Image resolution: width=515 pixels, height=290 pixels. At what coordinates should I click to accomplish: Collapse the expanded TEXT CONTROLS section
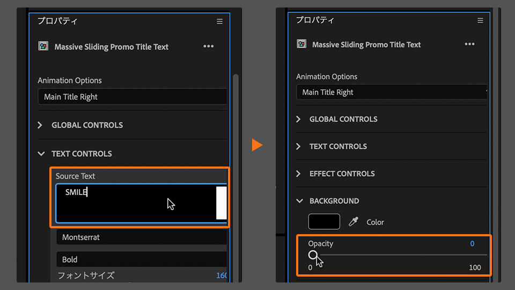tap(41, 154)
